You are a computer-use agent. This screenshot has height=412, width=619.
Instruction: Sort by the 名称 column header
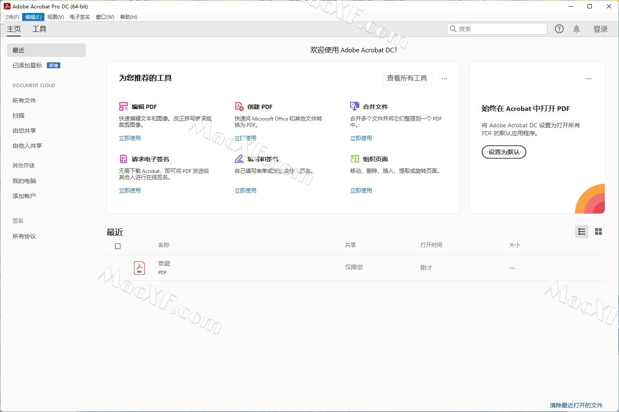(x=164, y=245)
